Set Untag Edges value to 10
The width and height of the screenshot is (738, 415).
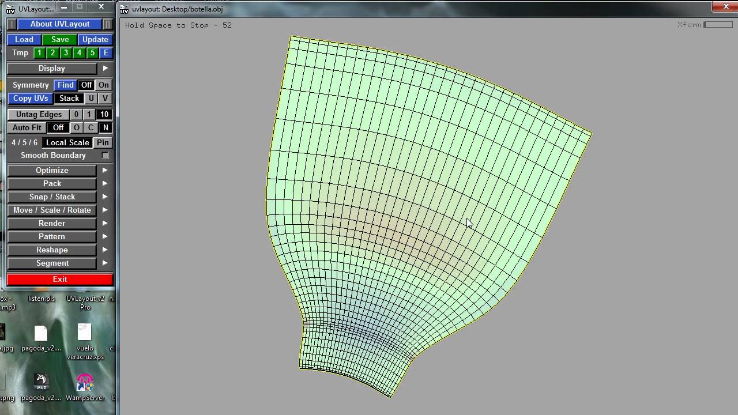pyautogui.click(x=104, y=114)
